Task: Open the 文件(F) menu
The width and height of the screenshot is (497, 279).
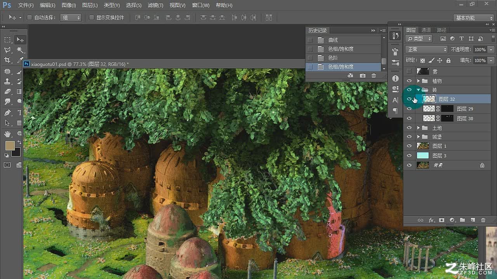Action: [26, 5]
